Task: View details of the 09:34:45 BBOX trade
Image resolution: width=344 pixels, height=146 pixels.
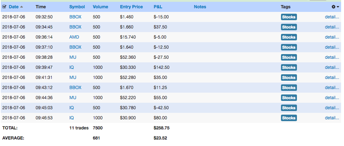Action: point(332,27)
